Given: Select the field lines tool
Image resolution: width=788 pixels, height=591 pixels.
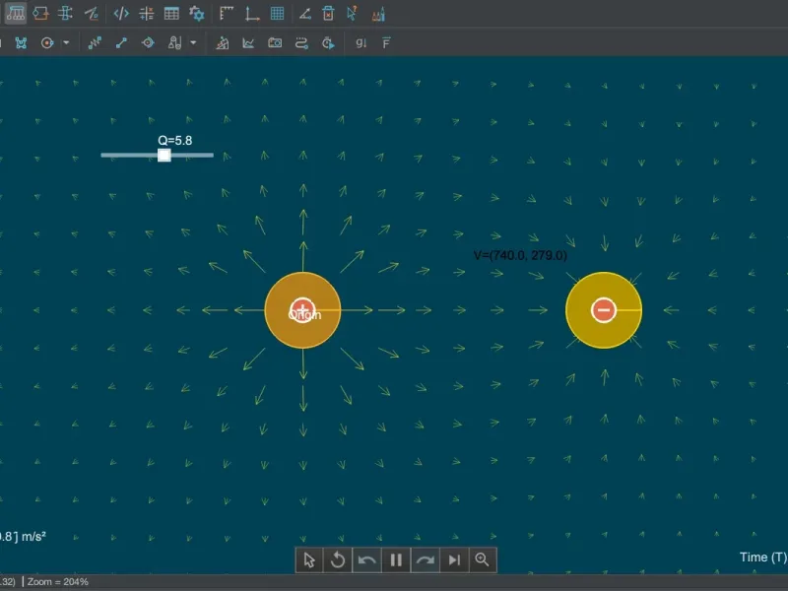Looking at the screenshot, I should click(65, 14).
